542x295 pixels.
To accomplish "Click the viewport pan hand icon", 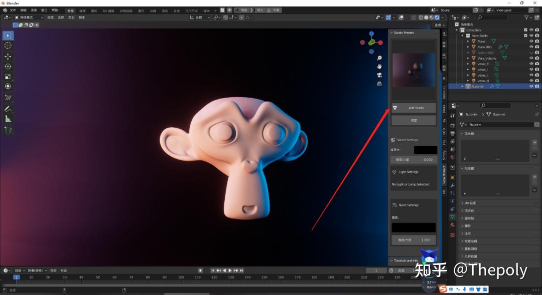I will [x=379, y=66].
